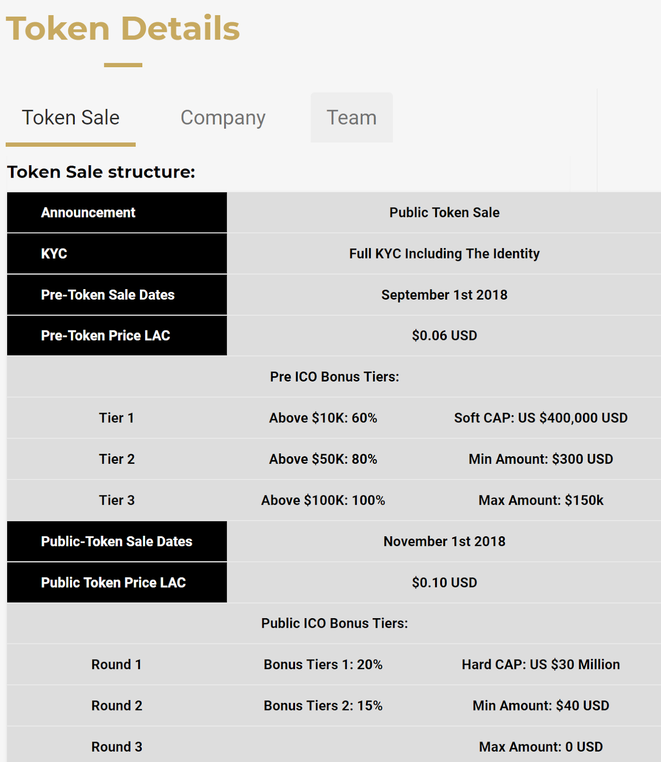The image size is (661, 762).
Task: Open the Company tab
Action: (x=223, y=118)
